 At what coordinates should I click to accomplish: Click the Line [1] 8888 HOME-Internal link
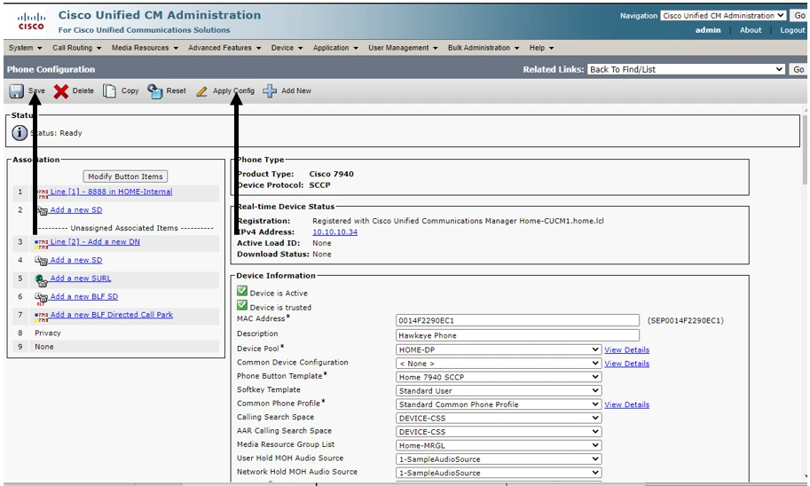point(111,192)
